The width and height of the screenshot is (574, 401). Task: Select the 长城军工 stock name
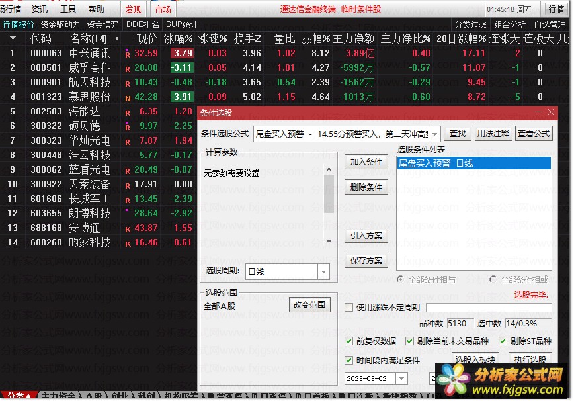pyautogui.click(x=89, y=199)
